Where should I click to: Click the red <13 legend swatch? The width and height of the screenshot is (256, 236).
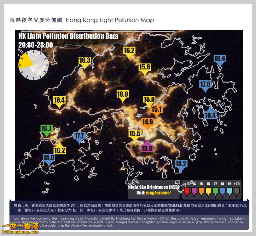[x=187, y=191]
